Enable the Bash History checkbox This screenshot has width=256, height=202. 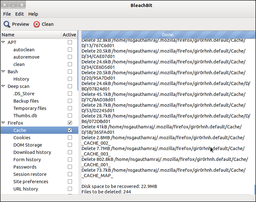click(70, 79)
